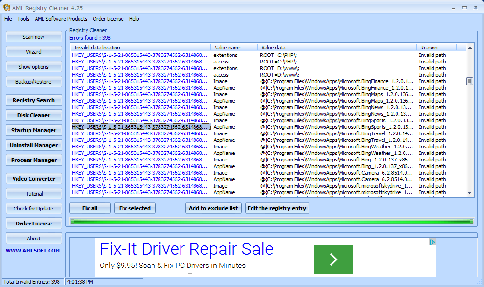Click Add to exclude list
484x287 pixels.
[x=213, y=208]
